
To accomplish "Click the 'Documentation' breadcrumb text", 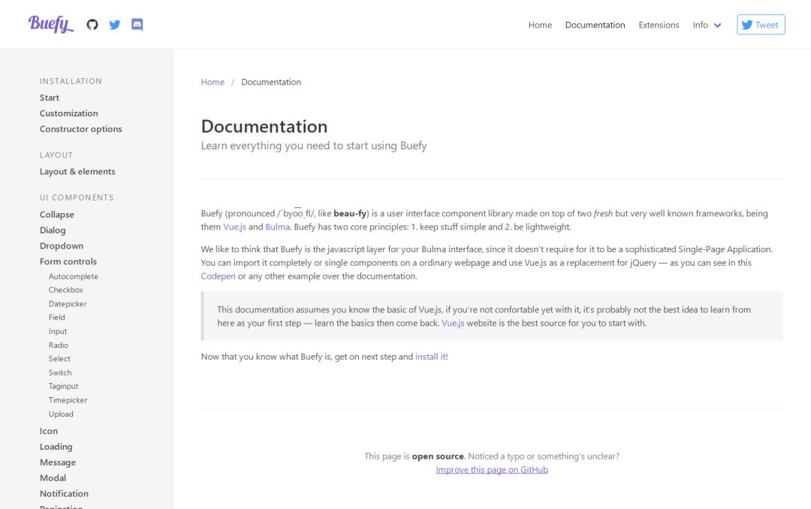I will (x=271, y=82).
